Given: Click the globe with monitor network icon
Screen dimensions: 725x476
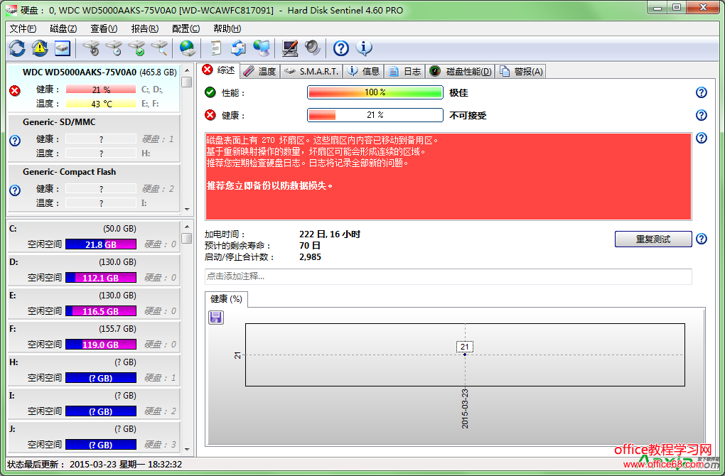Looking at the screenshot, I should pos(262,48).
